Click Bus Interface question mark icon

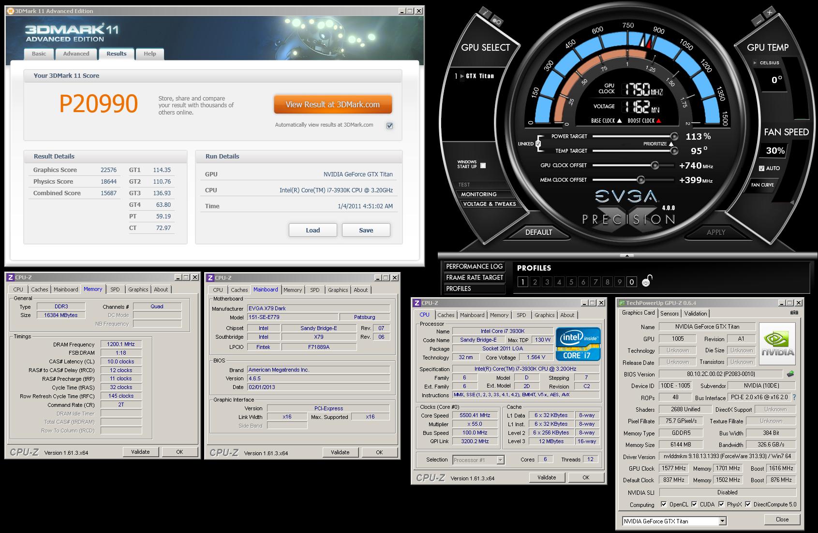[794, 397]
